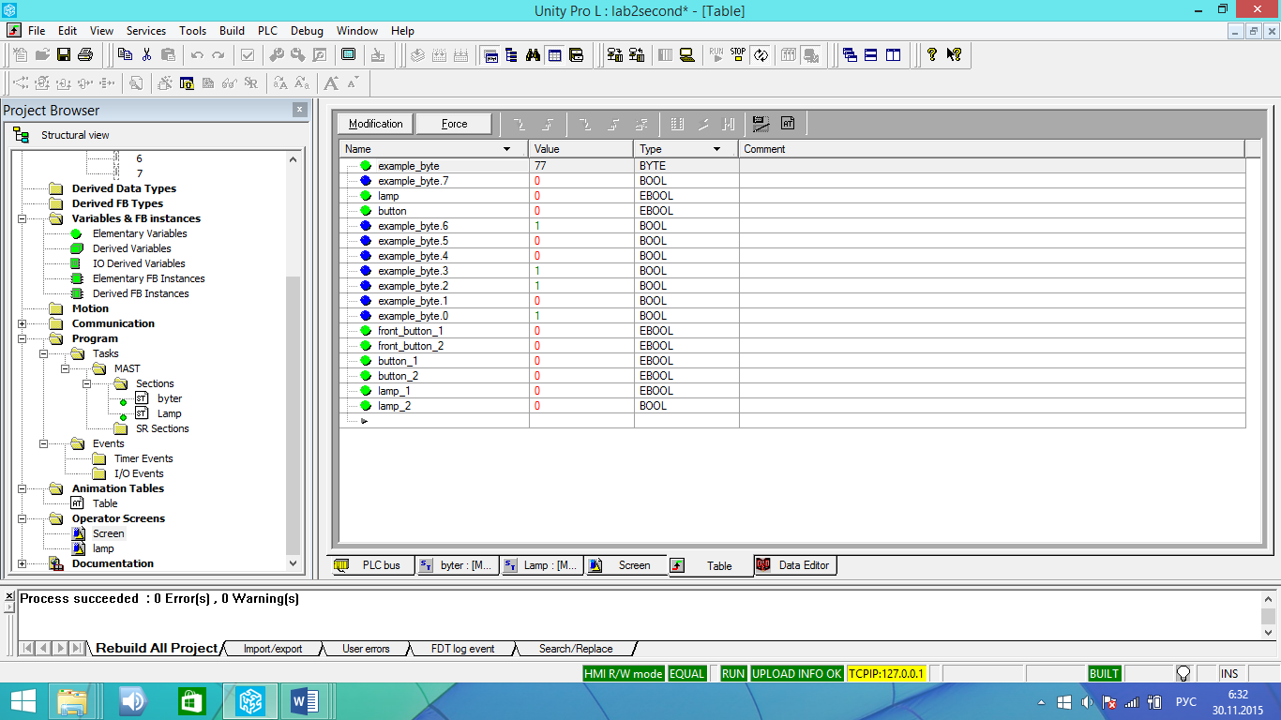This screenshot has height=720, width=1281.
Task: Click the Cut scissors icon
Action: coord(147,55)
